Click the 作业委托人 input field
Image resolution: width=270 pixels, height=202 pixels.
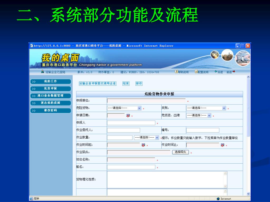(x=123, y=130)
